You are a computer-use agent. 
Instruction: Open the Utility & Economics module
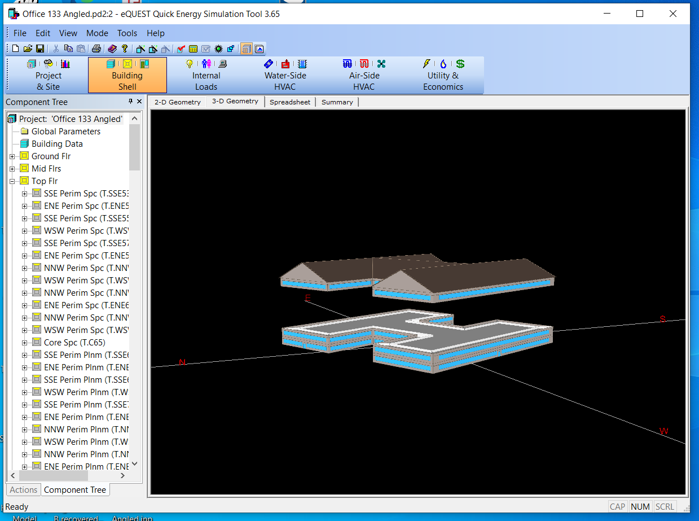[443, 75]
